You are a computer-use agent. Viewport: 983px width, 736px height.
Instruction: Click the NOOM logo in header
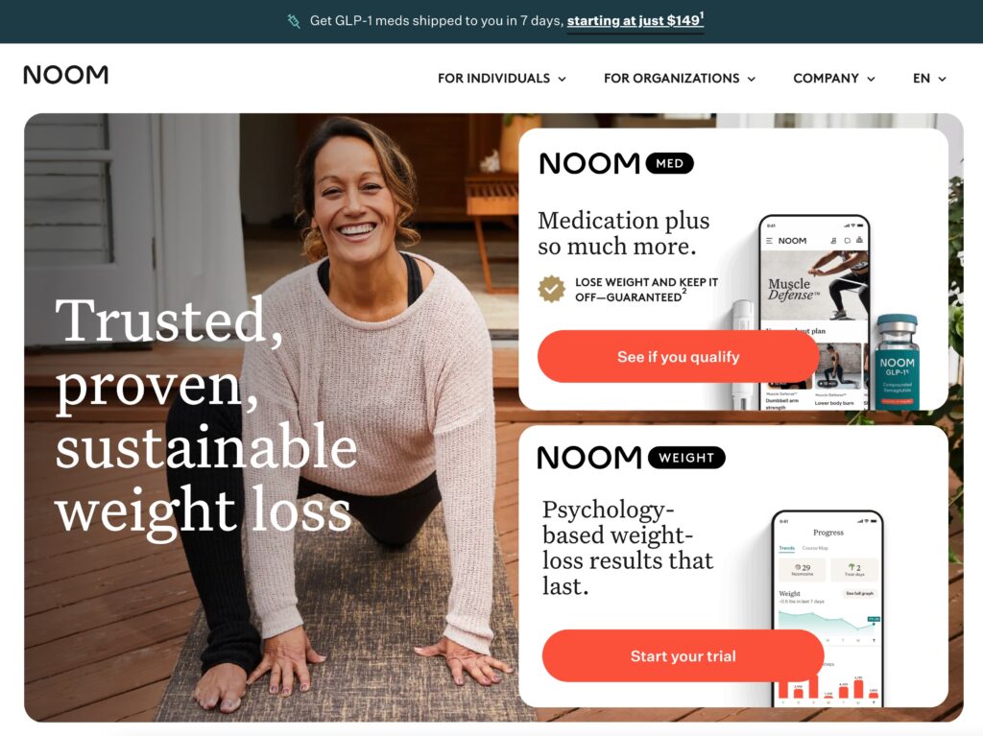click(x=66, y=75)
